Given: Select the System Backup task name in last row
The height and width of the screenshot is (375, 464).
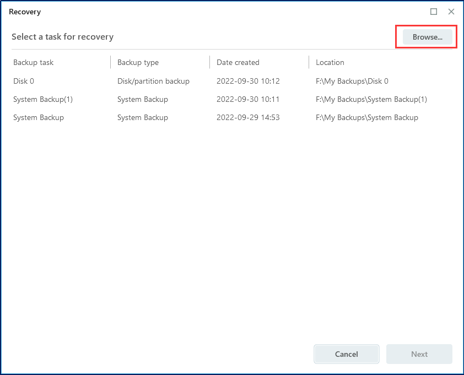Looking at the screenshot, I should 39,117.
